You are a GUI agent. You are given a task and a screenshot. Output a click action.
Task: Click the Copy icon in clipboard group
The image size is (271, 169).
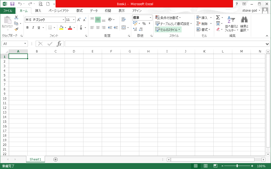[x=16, y=23]
